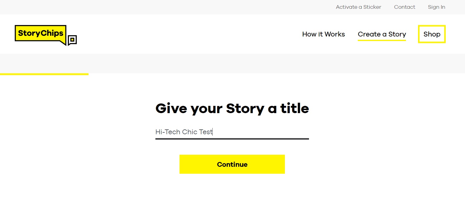Image resolution: width=465 pixels, height=206 pixels.
Task: Click the word "Chic" in the title field
Action: pos(190,132)
